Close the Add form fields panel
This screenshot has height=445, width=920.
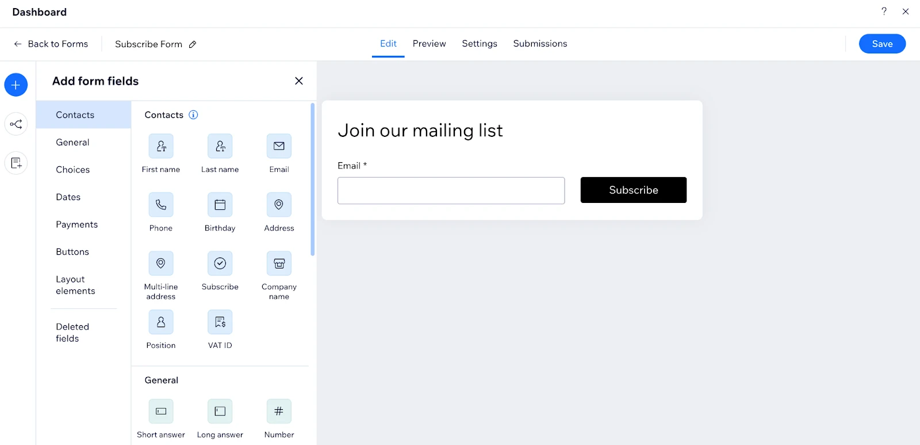(299, 81)
